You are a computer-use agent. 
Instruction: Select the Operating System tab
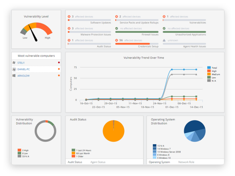[159, 162]
